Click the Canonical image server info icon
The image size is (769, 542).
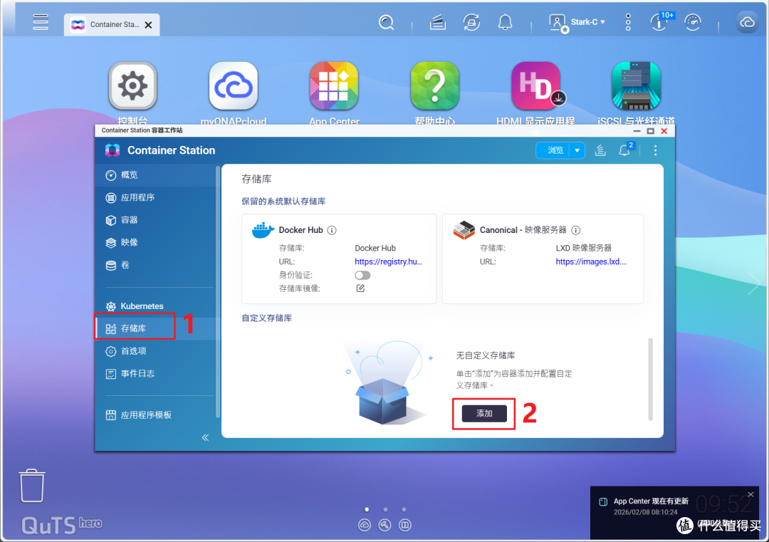576,230
